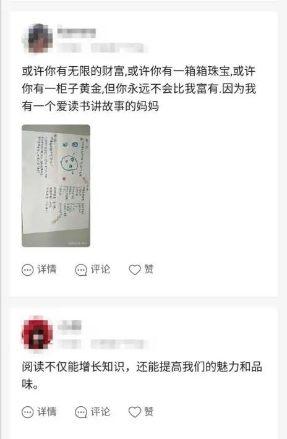Screen dimensions: 287x439
Task: Open the handwritten note photo thumbnail
Action: tap(56, 186)
